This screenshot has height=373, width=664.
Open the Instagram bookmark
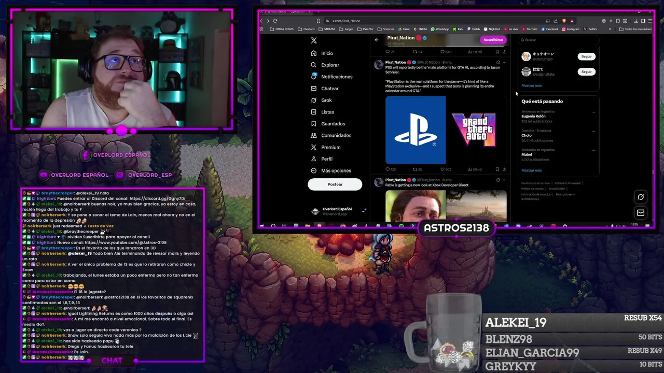coord(570,29)
